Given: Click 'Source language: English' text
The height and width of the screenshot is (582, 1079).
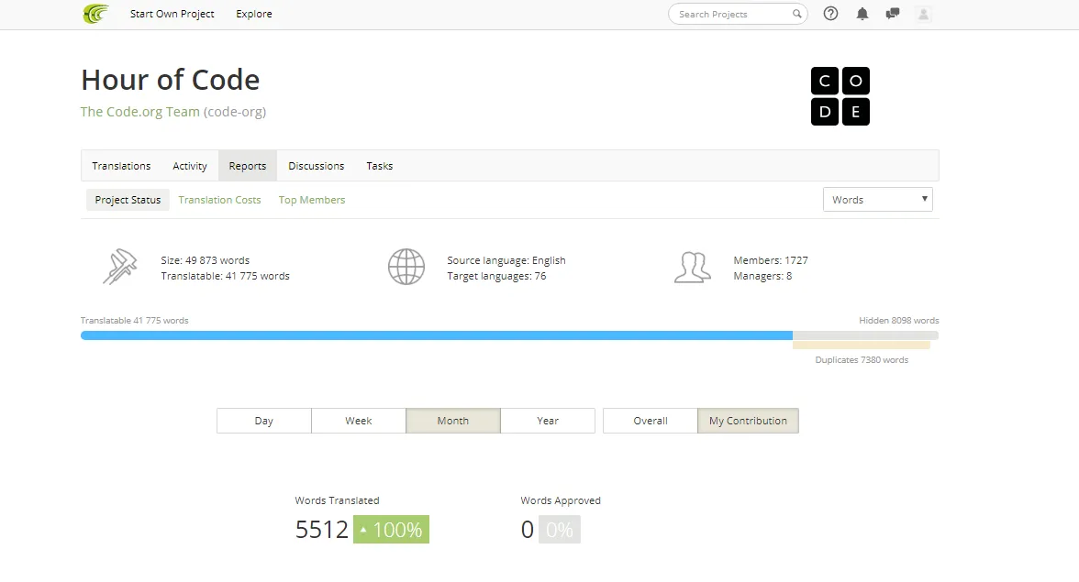Looking at the screenshot, I should coord(506,260).
